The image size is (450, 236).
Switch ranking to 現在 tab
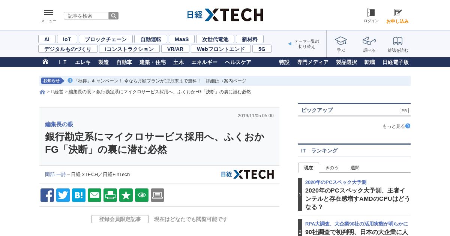coord(309,167)
